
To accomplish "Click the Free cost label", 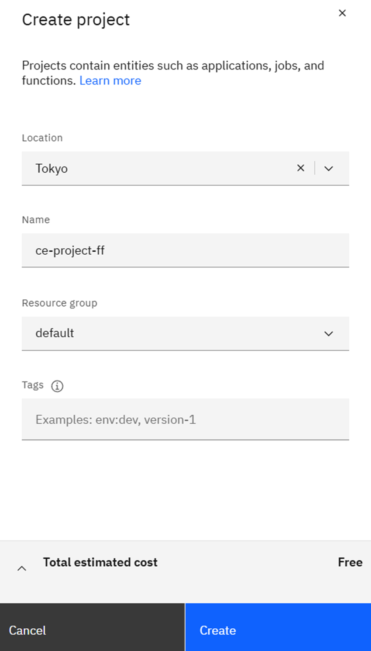I will [x=350, y=562].
